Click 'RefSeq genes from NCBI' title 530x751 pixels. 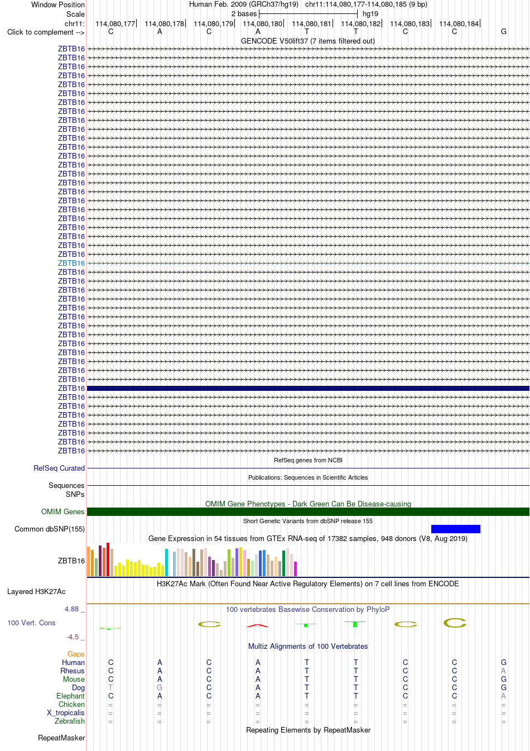click(308, 460)
